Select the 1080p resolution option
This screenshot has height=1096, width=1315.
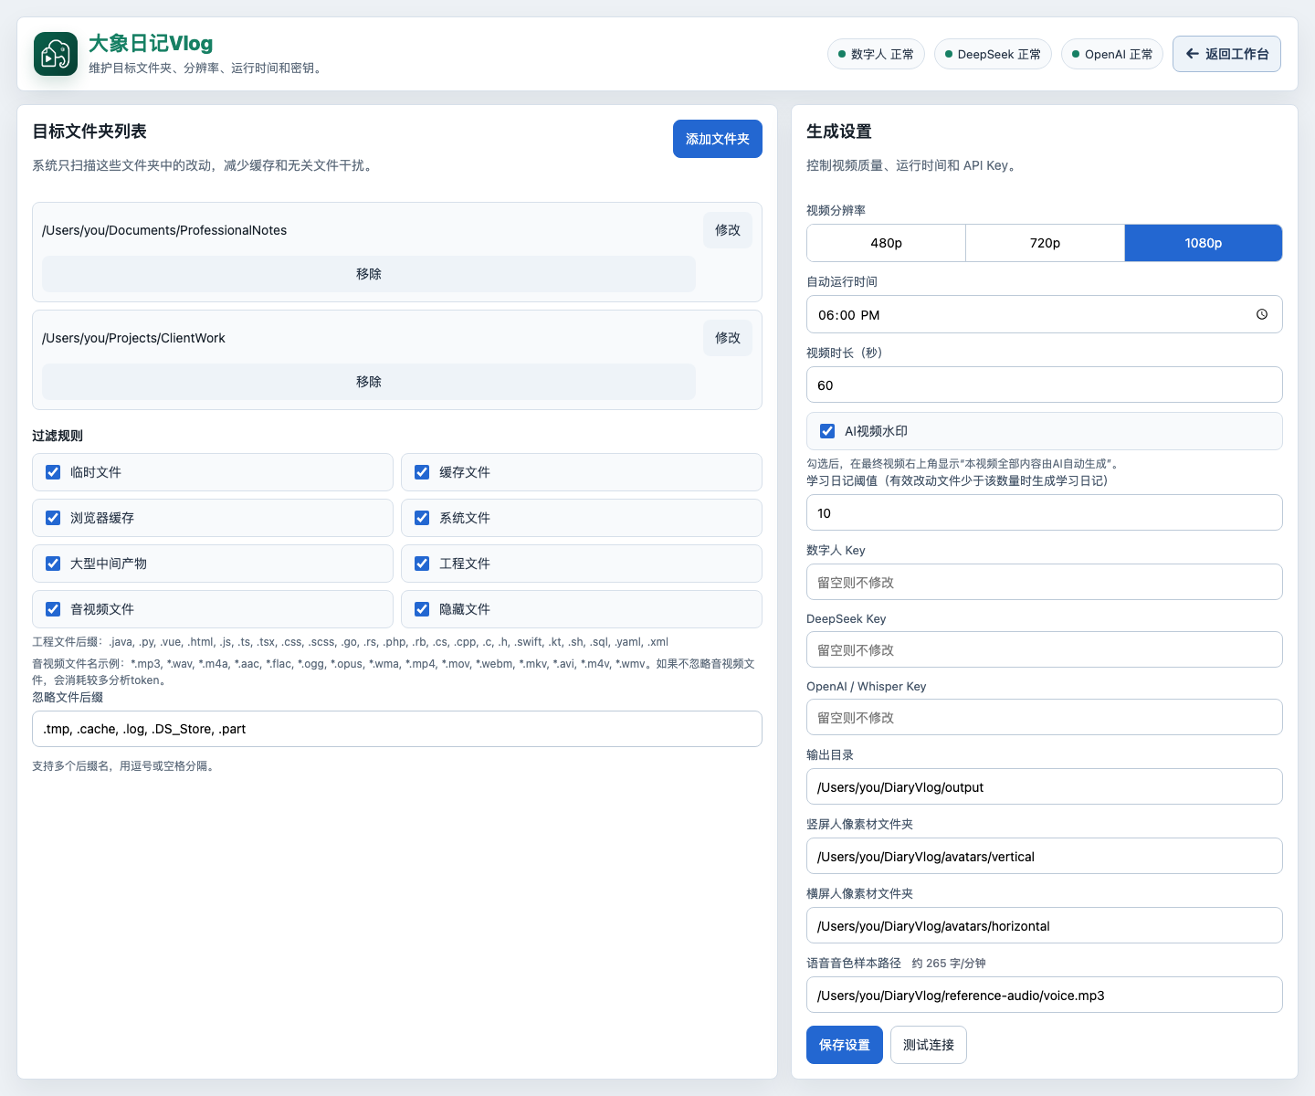point(1204,243)
